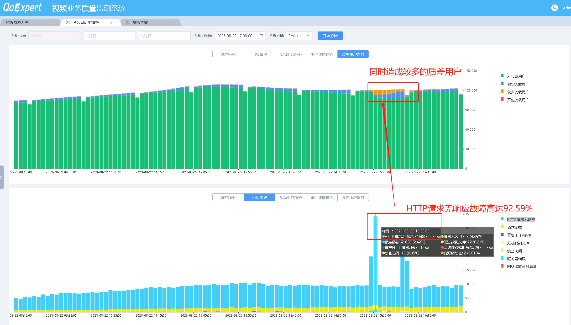
Task: Expand the collapsed left sidebar arrow
Action: point(2,177)
